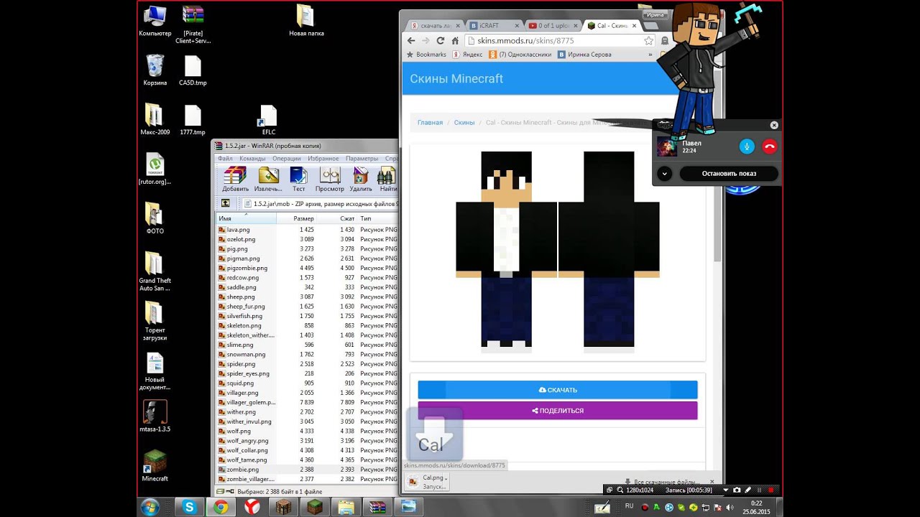
Task: Pause recording in recorder bar
Action: [759, 490]
